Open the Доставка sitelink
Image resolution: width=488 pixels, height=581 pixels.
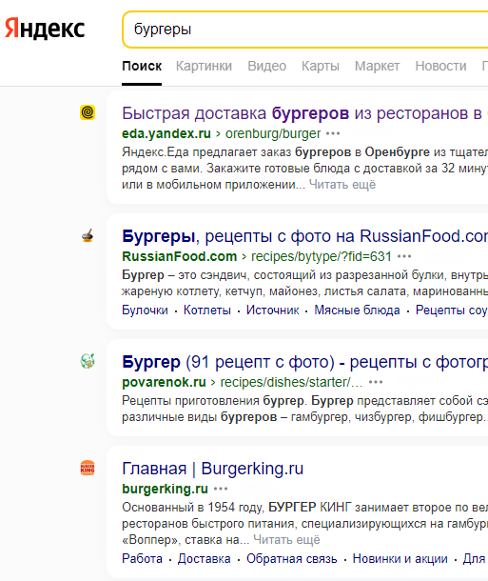205,559
